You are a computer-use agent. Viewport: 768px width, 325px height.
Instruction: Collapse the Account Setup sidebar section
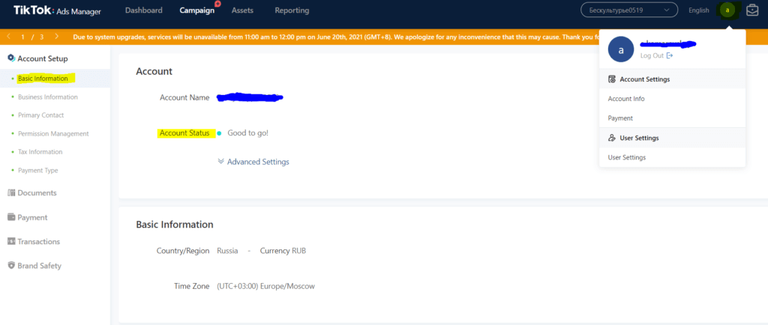tap(37, 58)
